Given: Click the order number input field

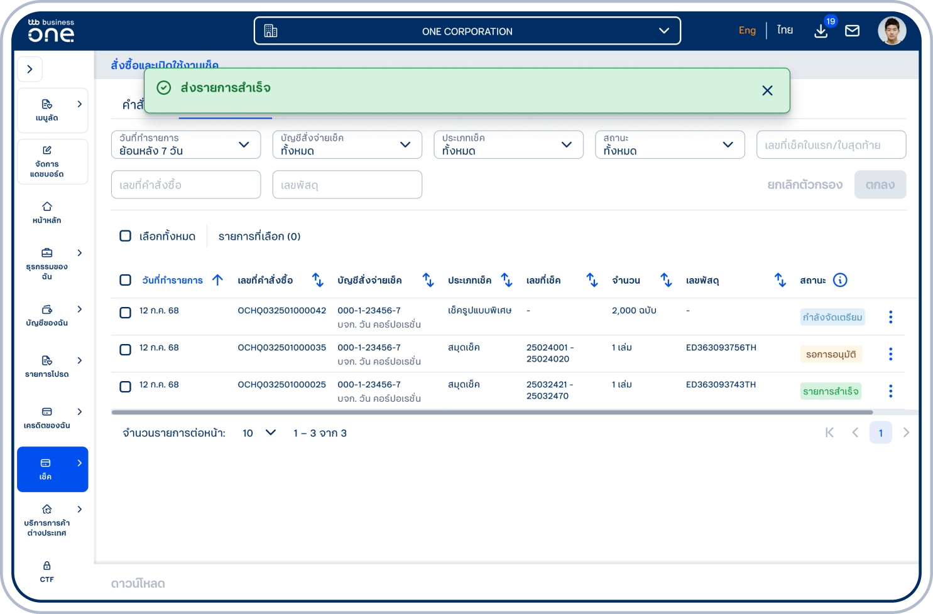Looking at the screenshot, I should pos(186,185).
